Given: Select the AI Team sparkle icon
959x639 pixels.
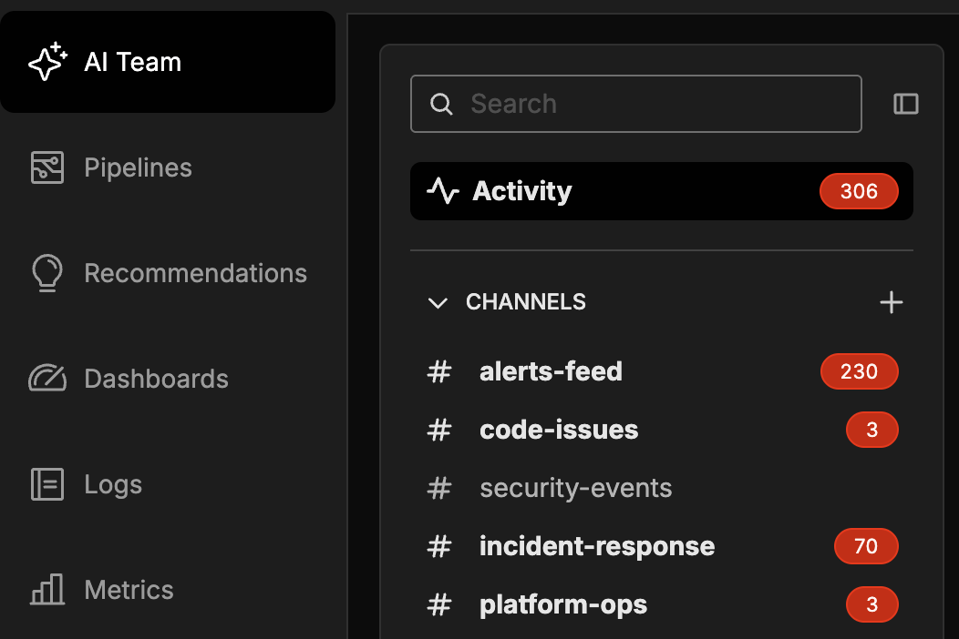Looking at the screenshot, I should click(47, 61).
